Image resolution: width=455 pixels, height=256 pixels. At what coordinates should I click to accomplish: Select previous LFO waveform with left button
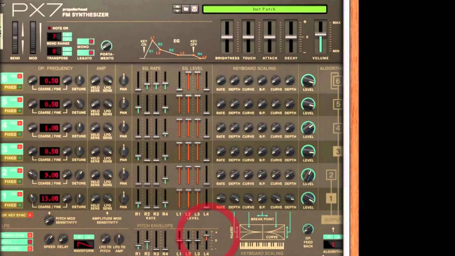point(79,237)
